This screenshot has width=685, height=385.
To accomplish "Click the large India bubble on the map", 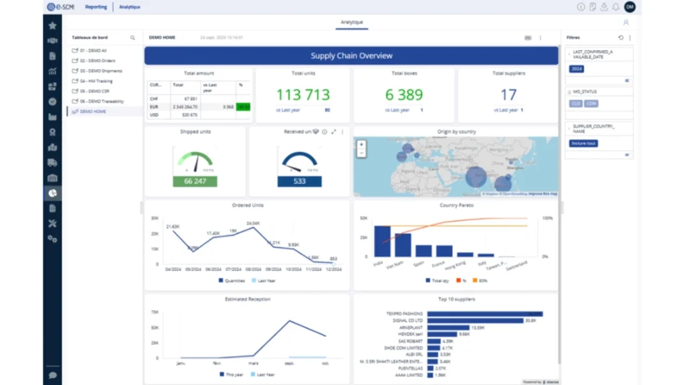I will click(x=476, y=176).
